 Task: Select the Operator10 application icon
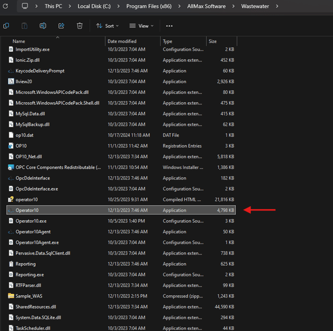point(11,210)
